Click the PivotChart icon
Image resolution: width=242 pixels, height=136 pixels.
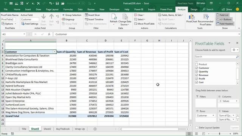[x=191, y=17]
